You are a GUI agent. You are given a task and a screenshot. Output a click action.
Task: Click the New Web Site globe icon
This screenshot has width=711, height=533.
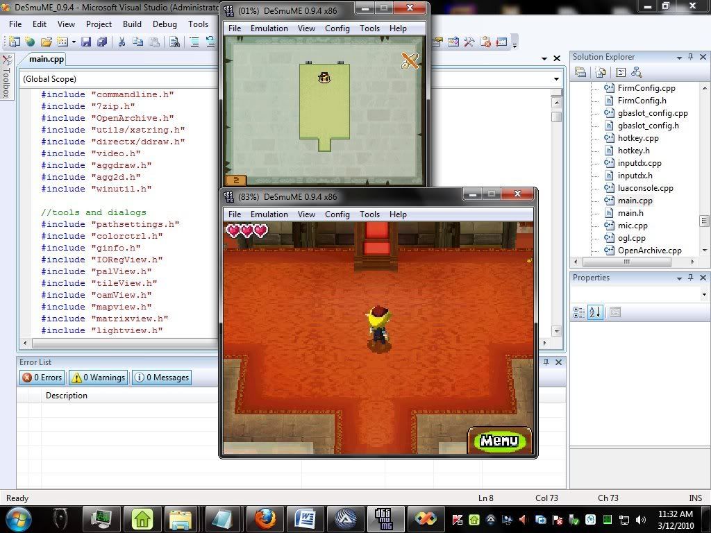coord(31,42)
